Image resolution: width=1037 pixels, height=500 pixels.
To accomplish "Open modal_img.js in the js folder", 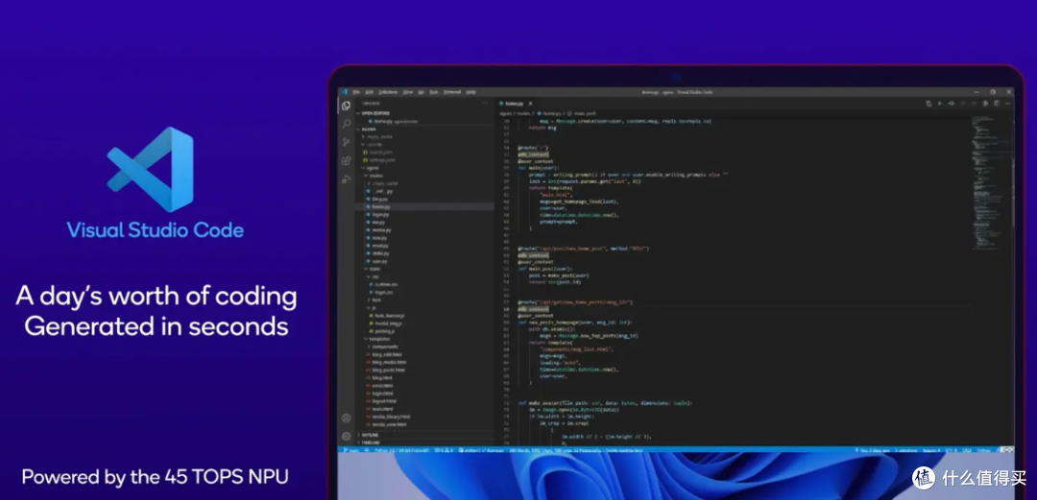I will pyautogui.click(x=386, y=323).
